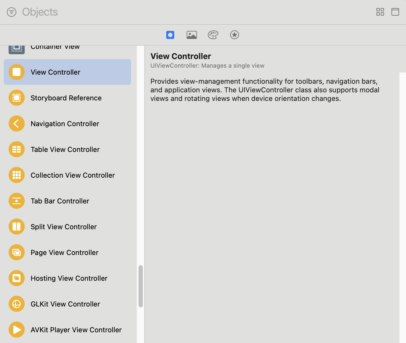Screen dimensions: 406x343
Task: Click the View Controller detail heading
Action: point(181,56)
